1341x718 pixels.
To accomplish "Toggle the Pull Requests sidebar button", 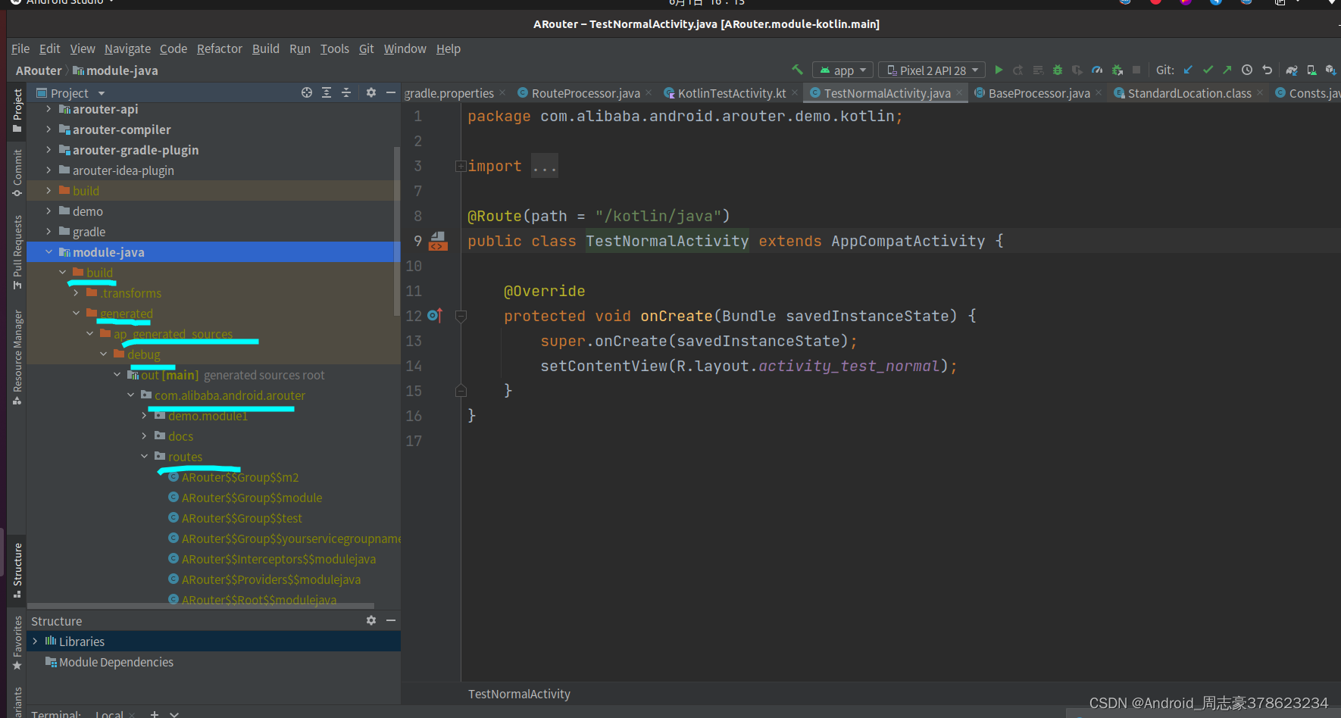I will 17,252.
